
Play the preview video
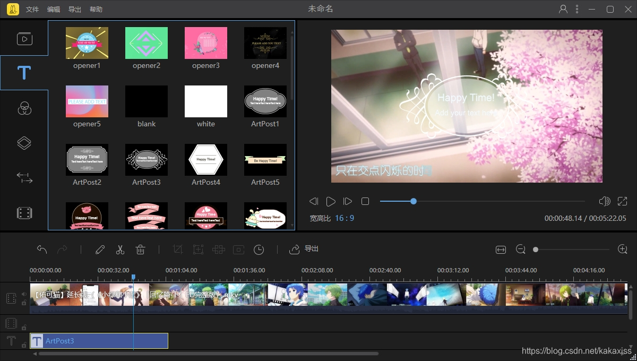tap(331, 201)
